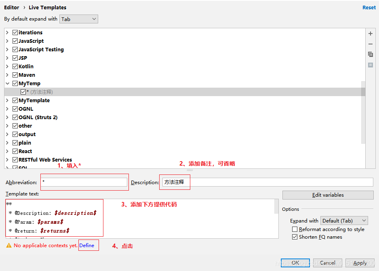
Task: Click the Apply button
Action: click(x=360, y=263)
